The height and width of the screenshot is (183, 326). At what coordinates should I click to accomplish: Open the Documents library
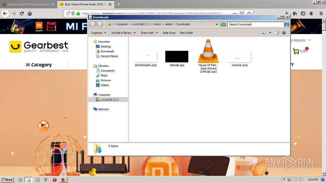[107, 71]
